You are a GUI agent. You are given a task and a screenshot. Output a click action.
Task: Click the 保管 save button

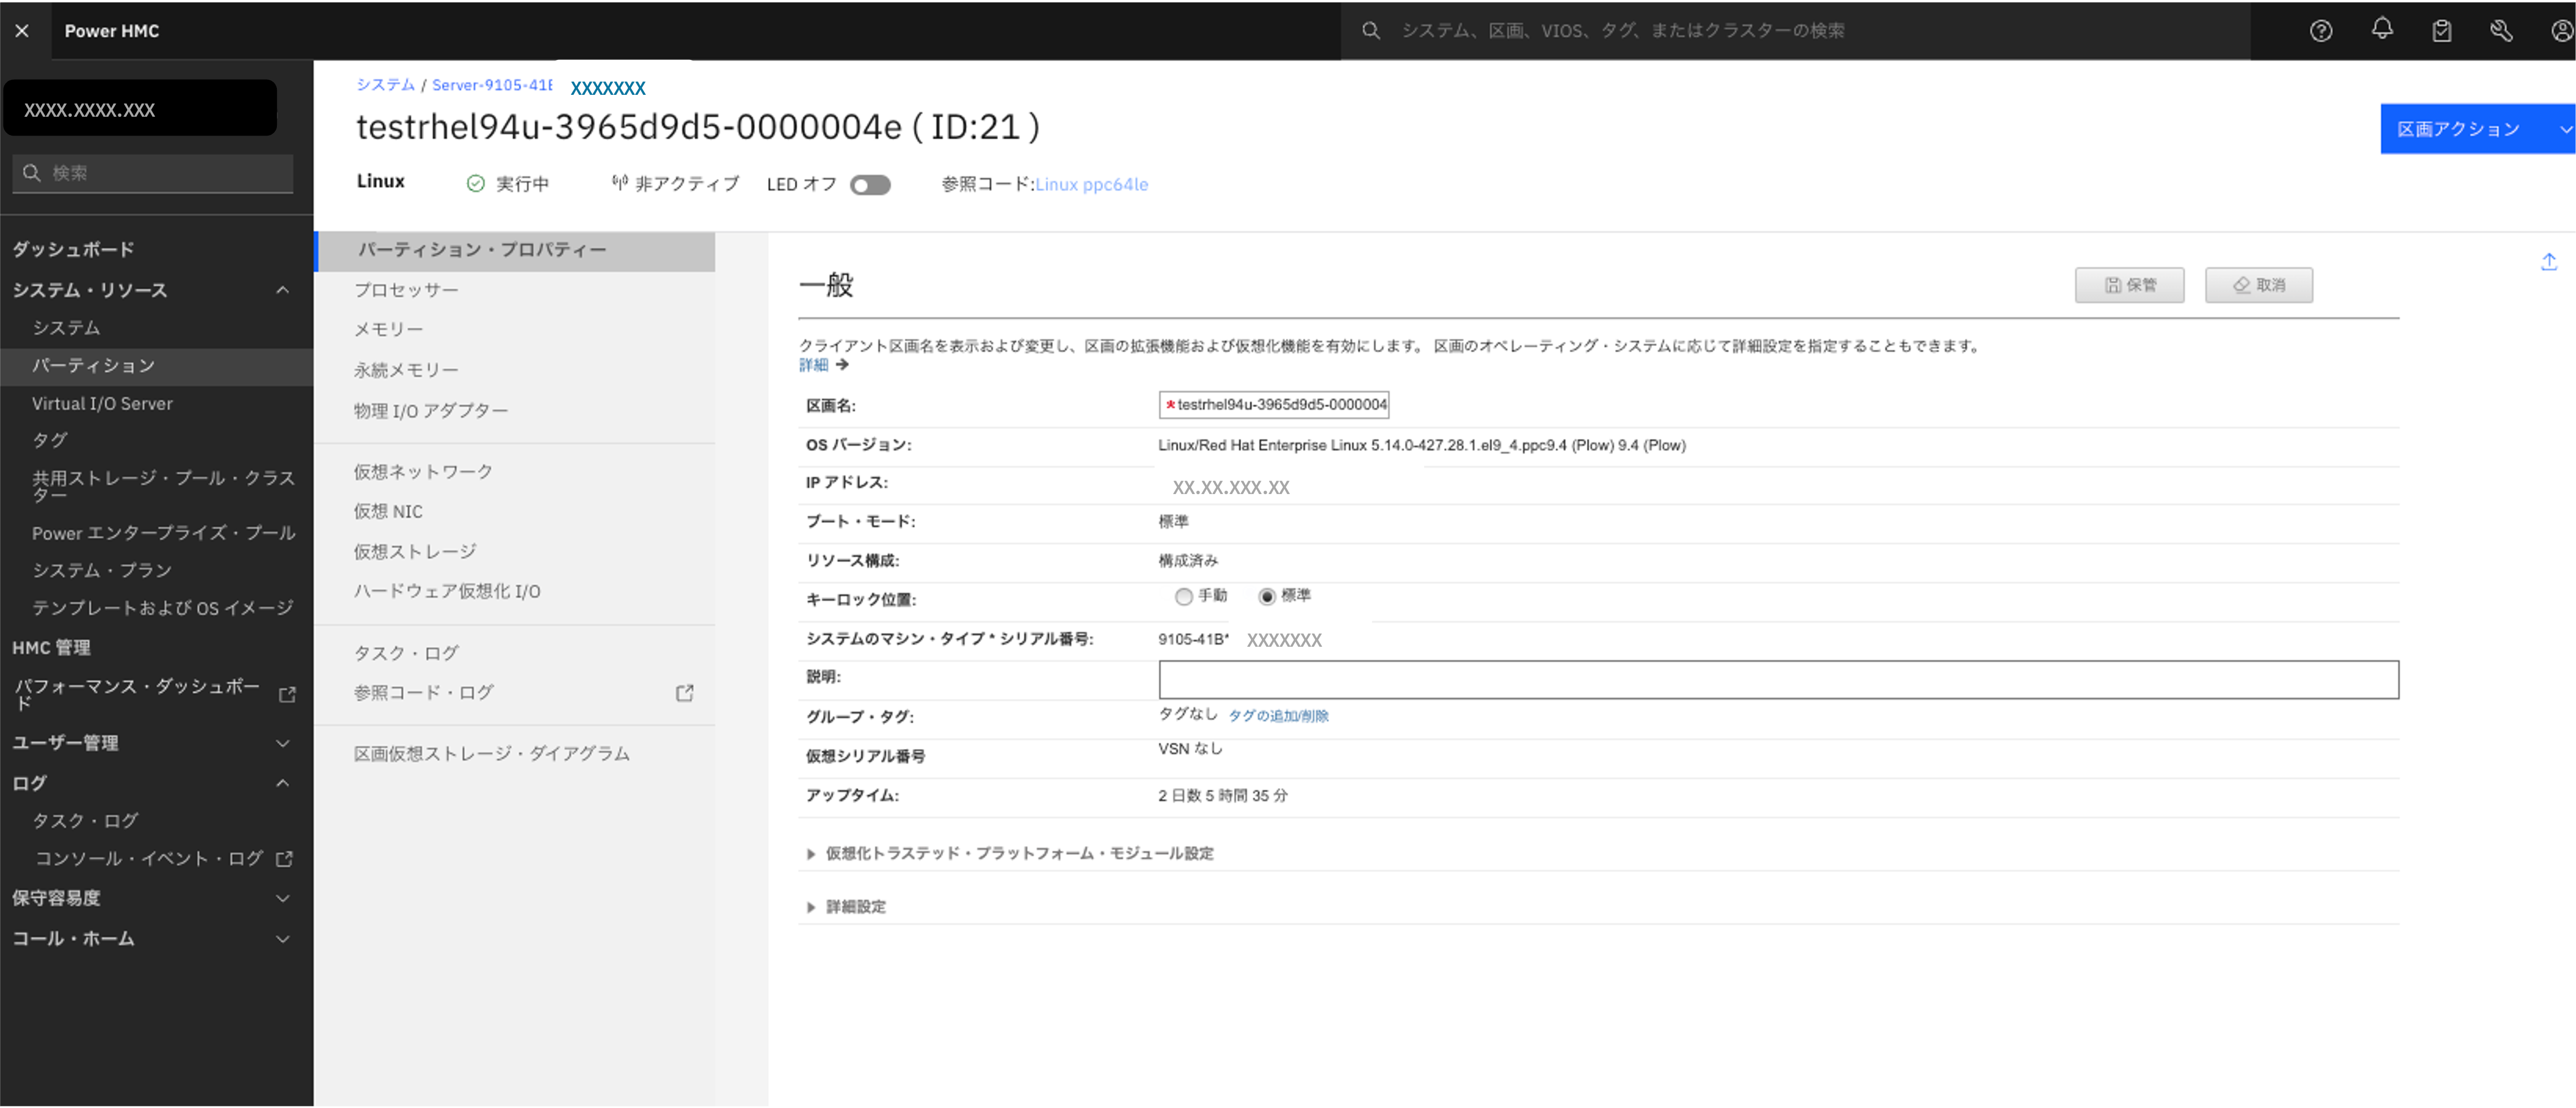(x=2130, y=285)
